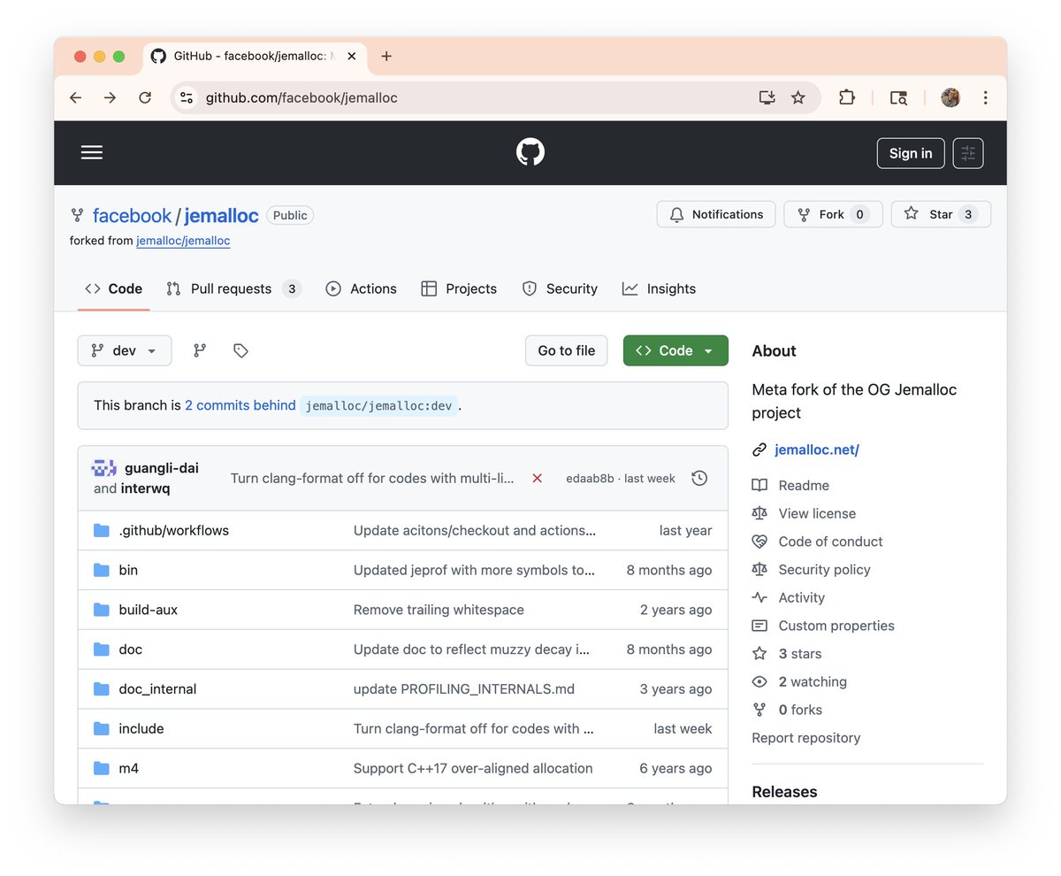Click the build-aux folder icon
The height and width of the screenshot is (876, 1061).
(101, 610)
